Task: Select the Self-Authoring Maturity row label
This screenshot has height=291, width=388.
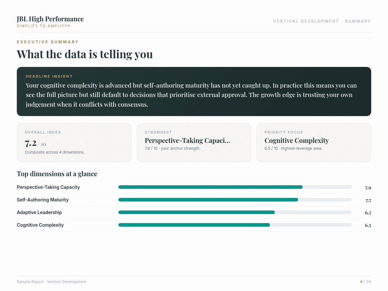Action: click(43, 200)
